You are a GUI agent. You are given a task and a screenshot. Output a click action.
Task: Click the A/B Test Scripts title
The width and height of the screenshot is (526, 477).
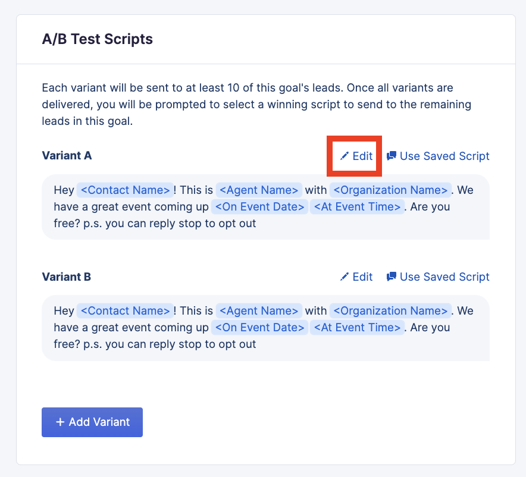98,40
